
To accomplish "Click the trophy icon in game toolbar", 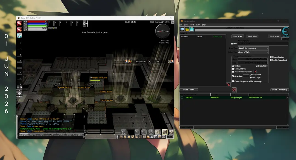I will click(x=151, y=132).
